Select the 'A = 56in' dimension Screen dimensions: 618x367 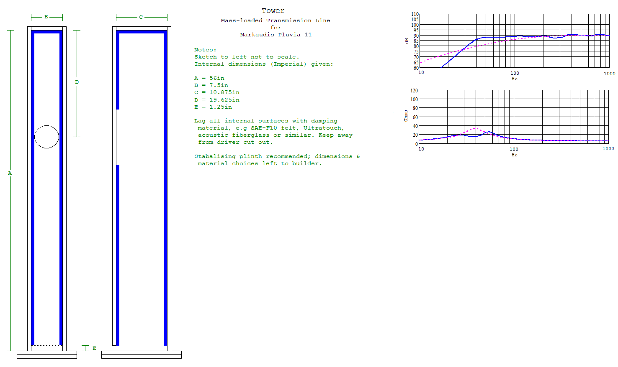click(209, 78)
